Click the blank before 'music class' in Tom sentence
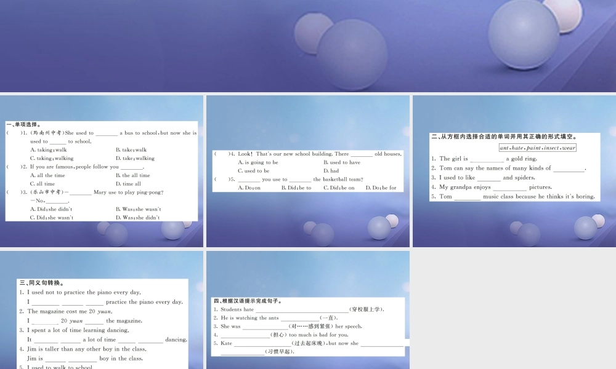This screenshot has width=616, height=369. pyautogui.click(x=468, y=197)
